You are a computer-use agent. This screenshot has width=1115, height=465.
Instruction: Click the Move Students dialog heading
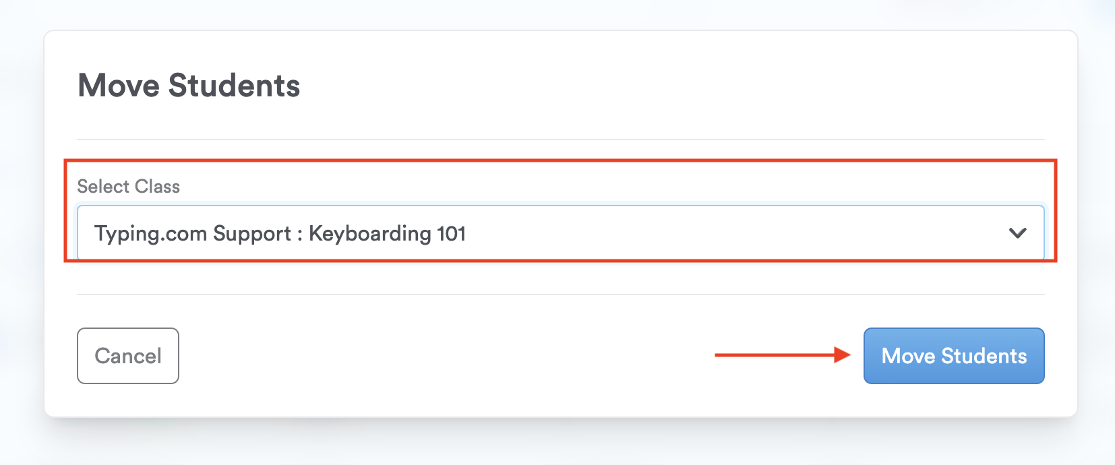[x=189, y=86]
